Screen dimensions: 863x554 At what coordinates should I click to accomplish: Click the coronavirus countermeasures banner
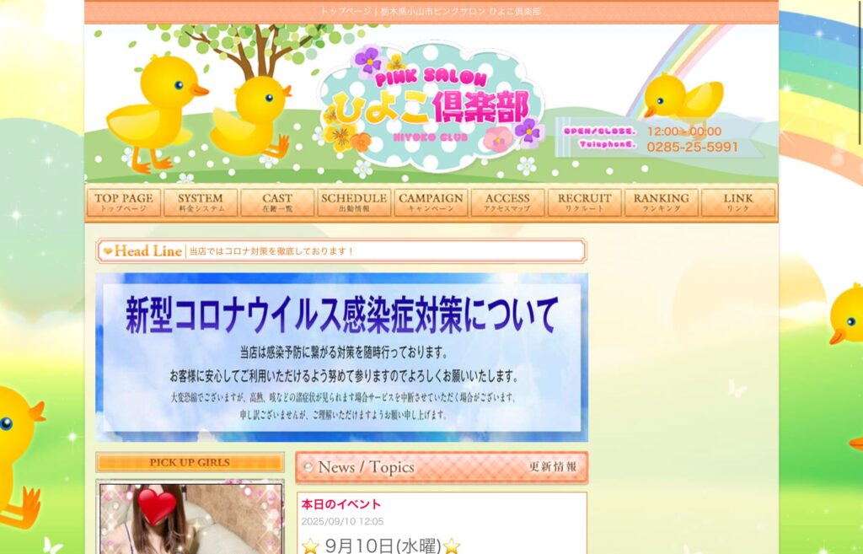(341, 357)
